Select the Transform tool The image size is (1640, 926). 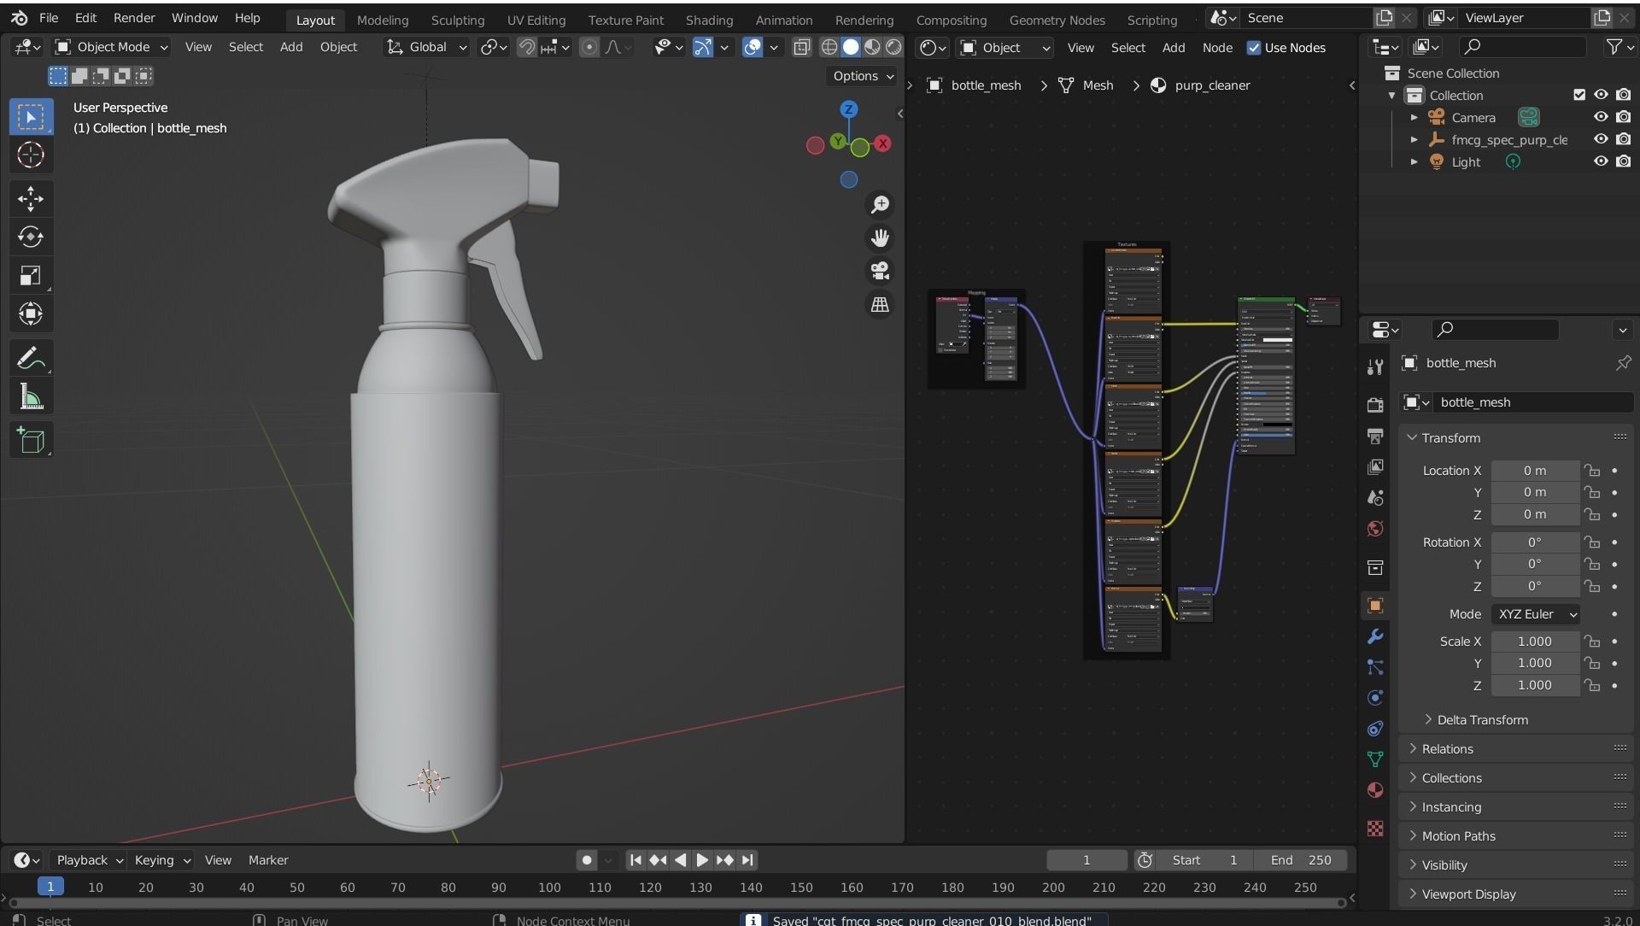tap(31, 314)
